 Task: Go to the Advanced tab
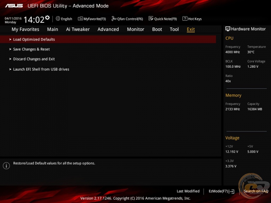108,29
